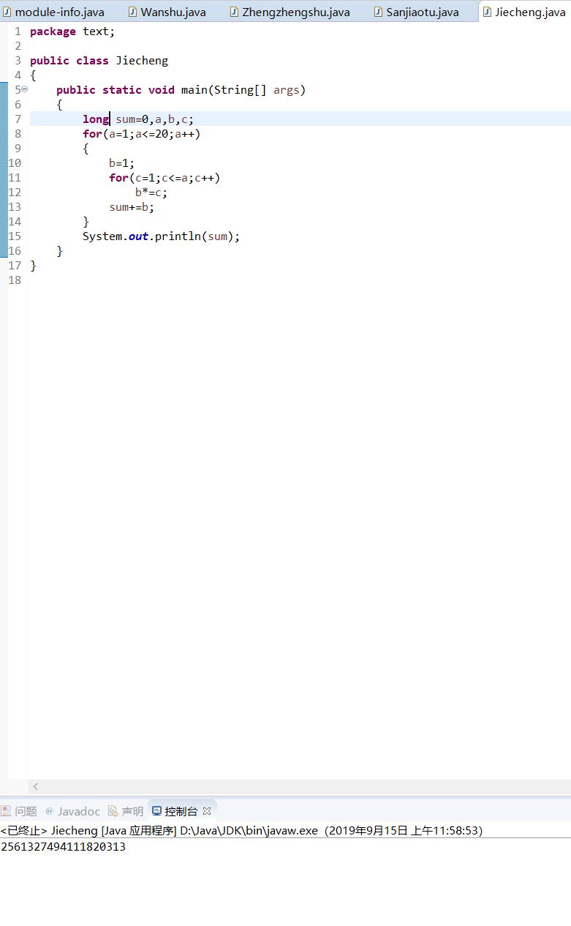The width and height of the screenshot is (571, 926).
Task: Click 'public class Jiecheng' declaration
Action: pyautogui.click(x=99, y=61)
